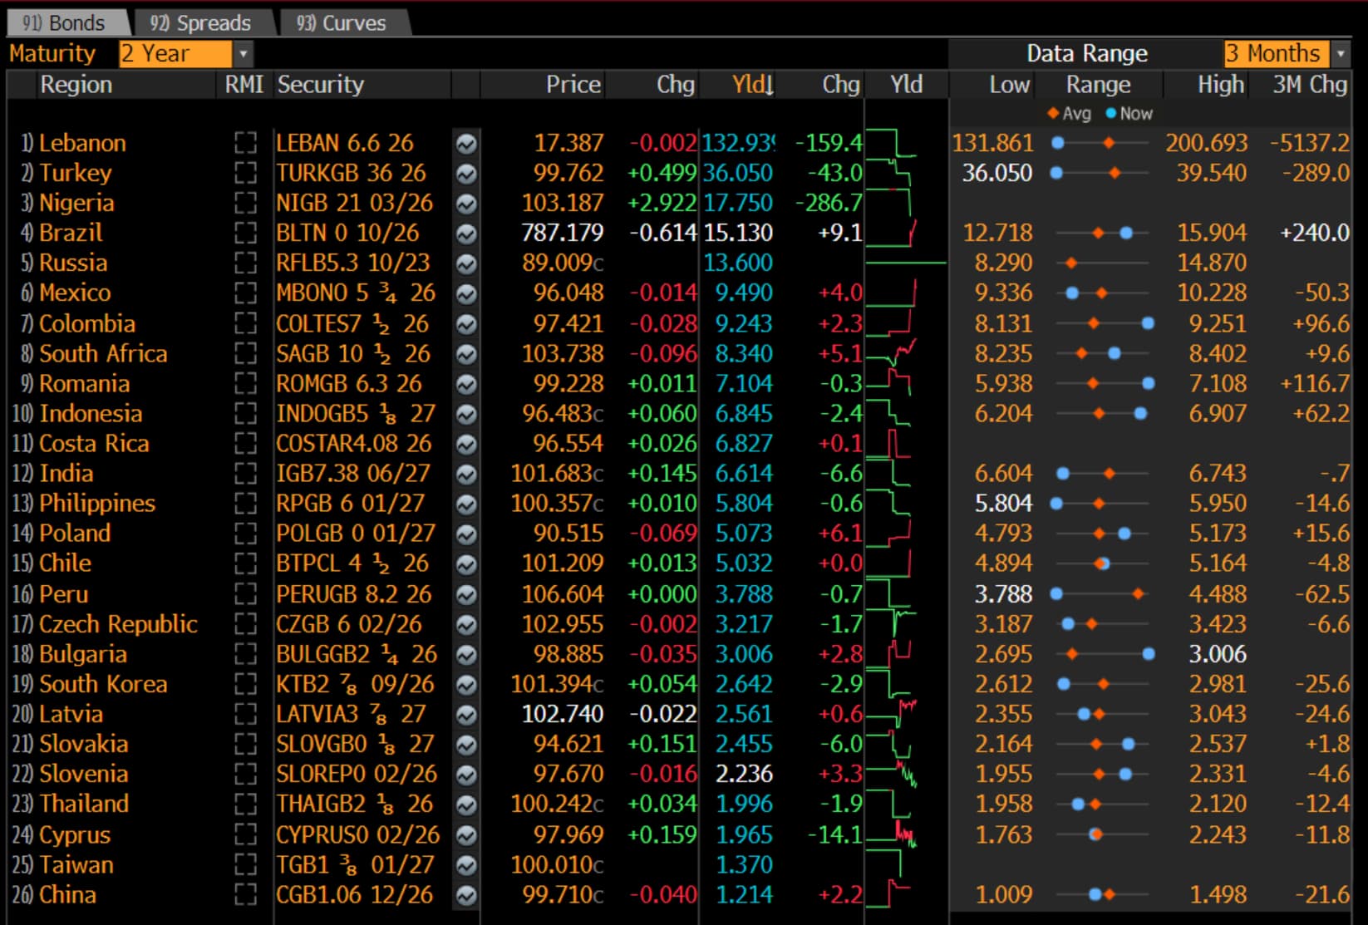Screen dimensions: 1368x925
Task: Click chart icon beside CGB1.06 12/26
Action: click(466, 895)
